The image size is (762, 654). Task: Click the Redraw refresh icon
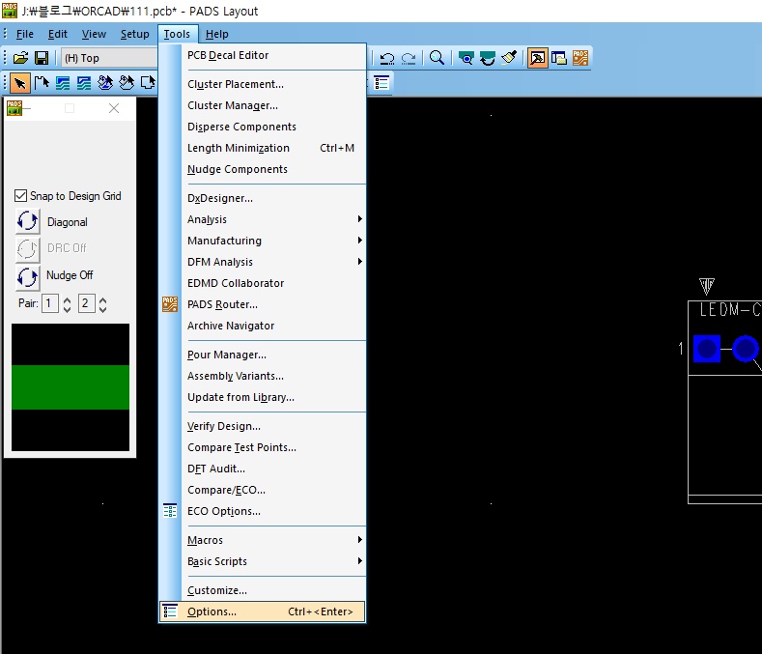click(x=488, y=58)
